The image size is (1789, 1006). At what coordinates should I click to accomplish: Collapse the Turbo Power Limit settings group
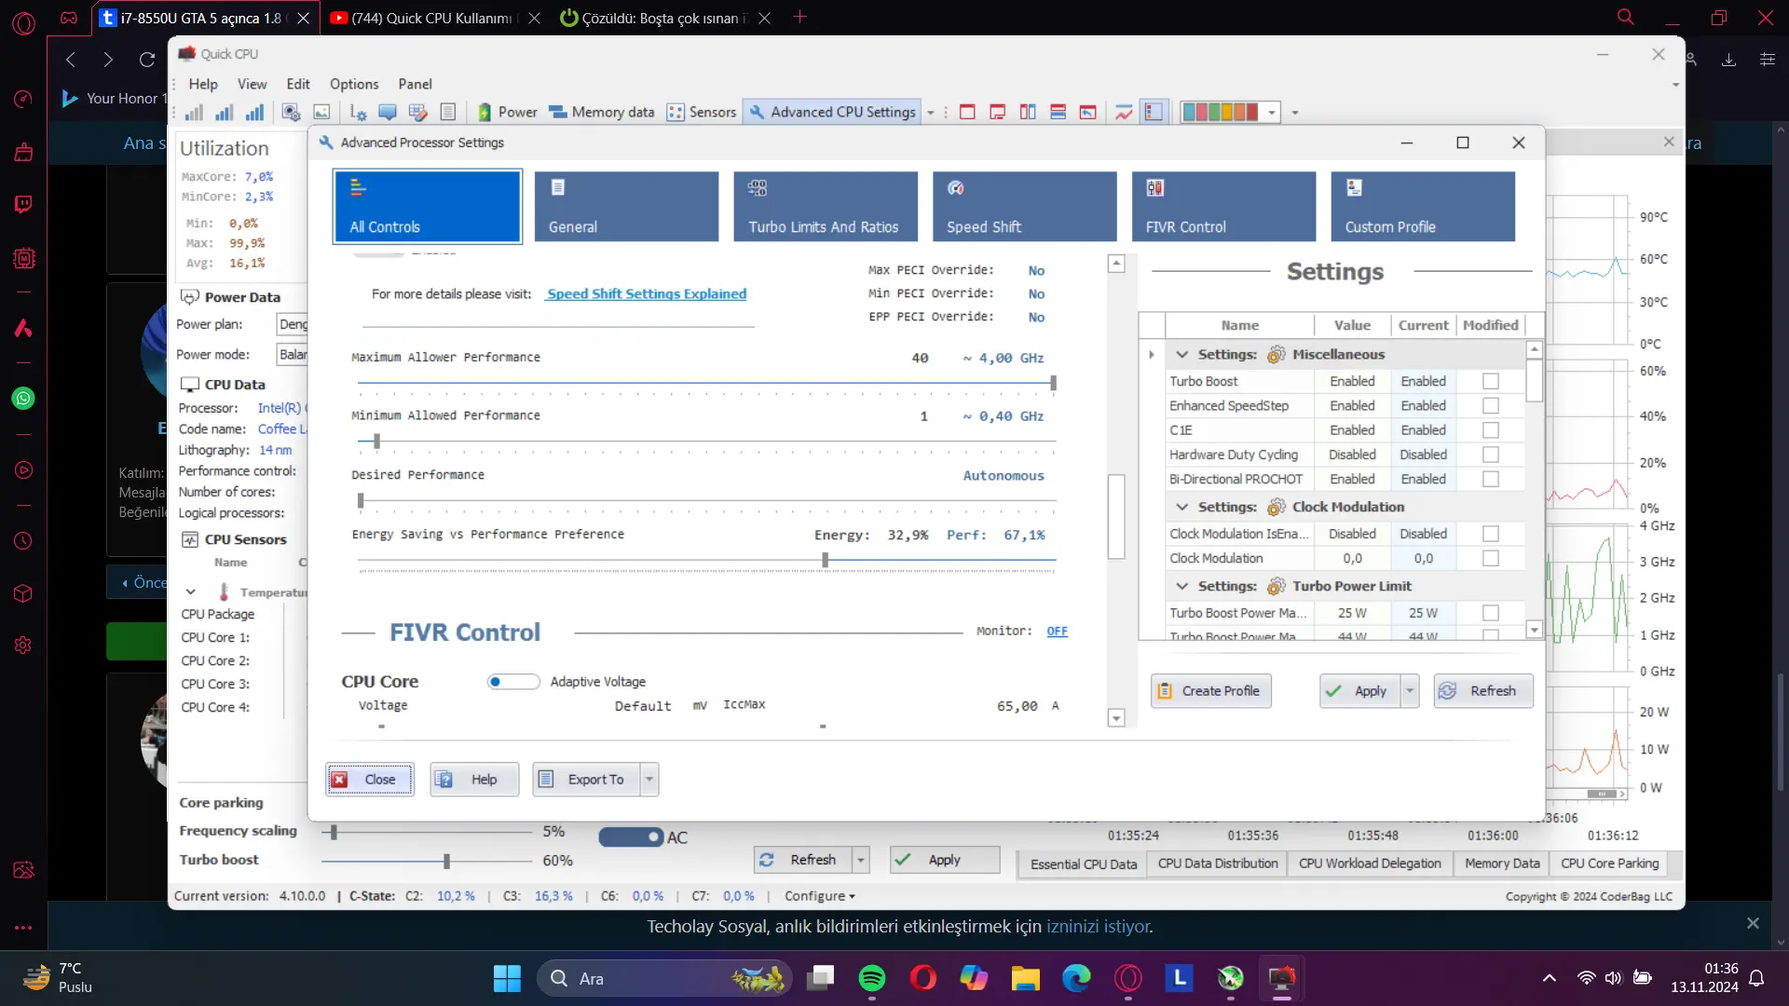1182,586
